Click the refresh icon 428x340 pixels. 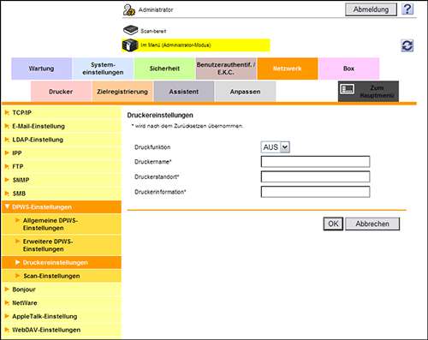click(407, 45)
